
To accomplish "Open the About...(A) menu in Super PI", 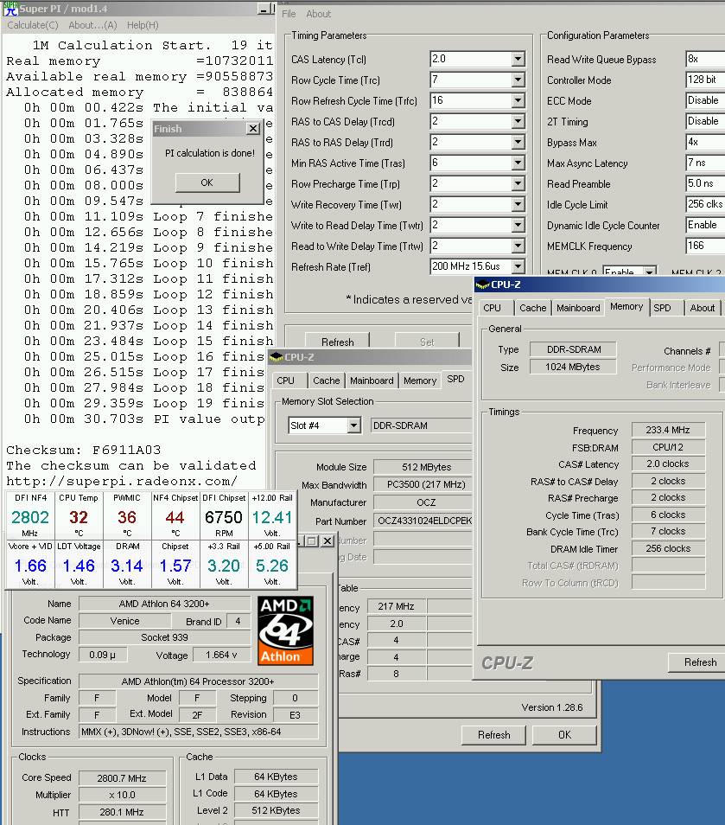I will [92, 25].
